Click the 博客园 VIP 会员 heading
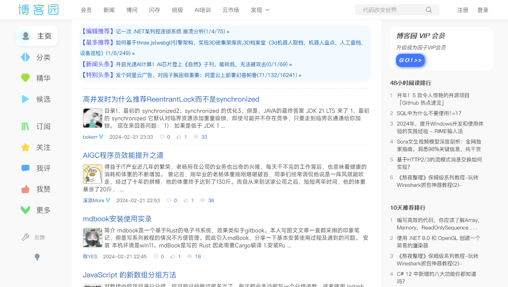 (420, 36)
